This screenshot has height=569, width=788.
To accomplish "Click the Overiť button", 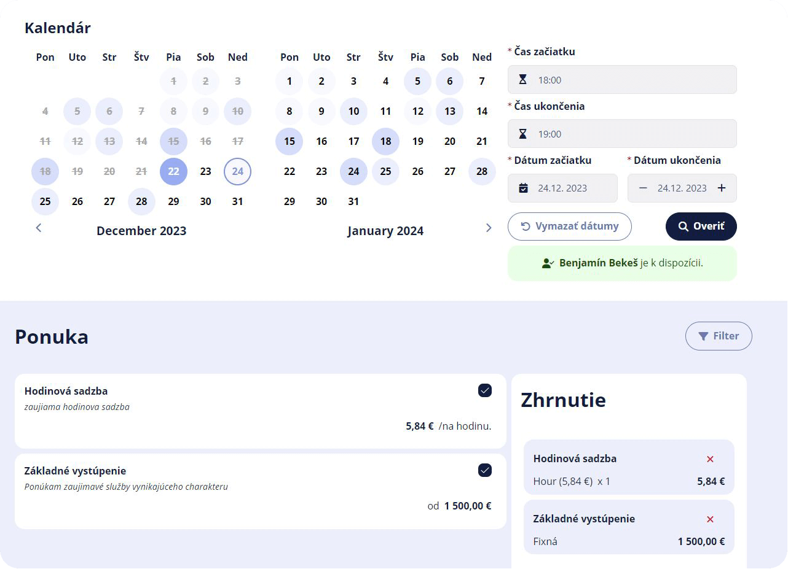I will click(701, 226).
